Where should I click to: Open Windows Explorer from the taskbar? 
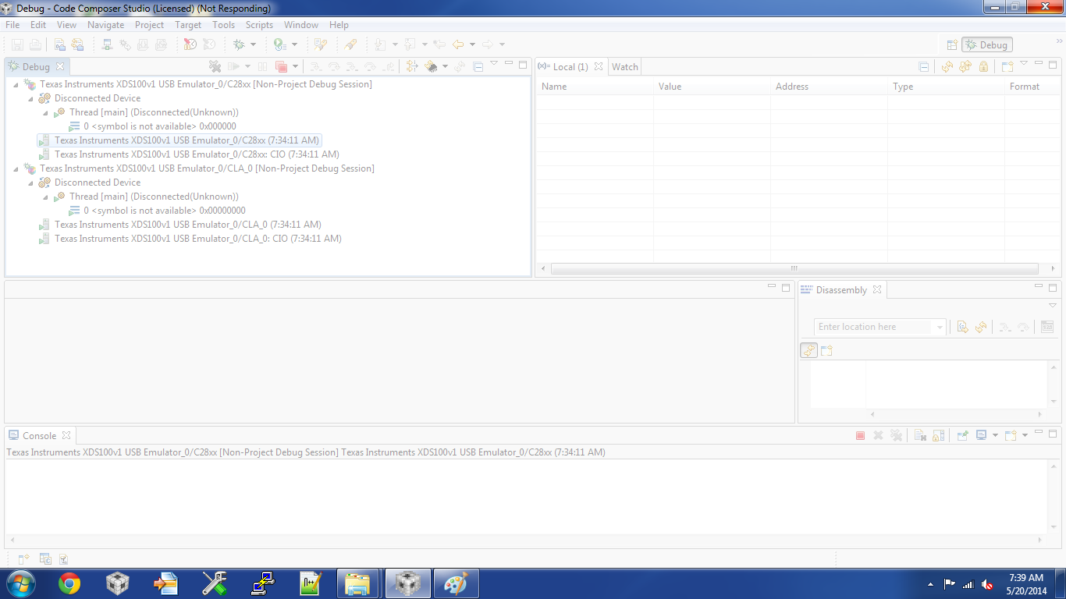[357, 583]
